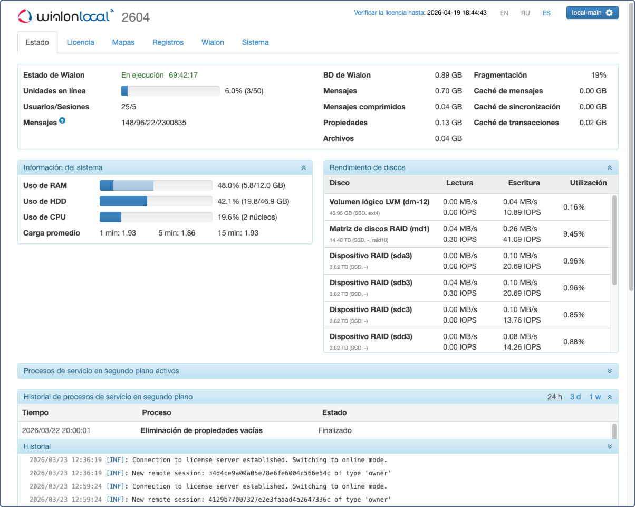This screenshot has width=635, height=507.
Task: Go to the Registros tab
Action: [x=168, y=42]
